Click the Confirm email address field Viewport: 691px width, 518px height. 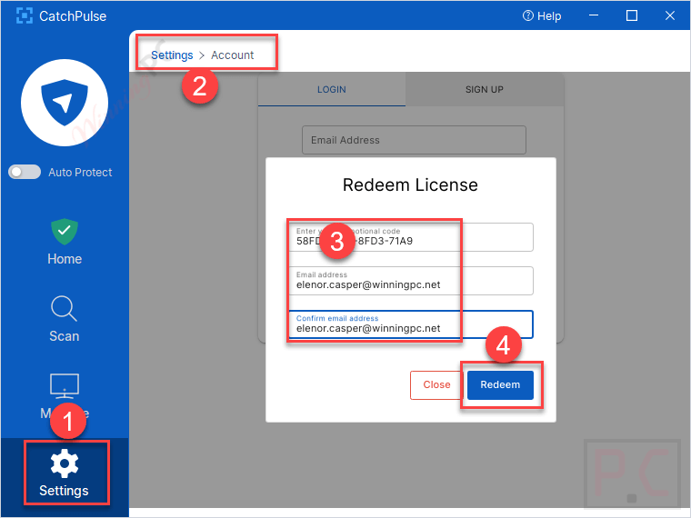tap(411, 324)
